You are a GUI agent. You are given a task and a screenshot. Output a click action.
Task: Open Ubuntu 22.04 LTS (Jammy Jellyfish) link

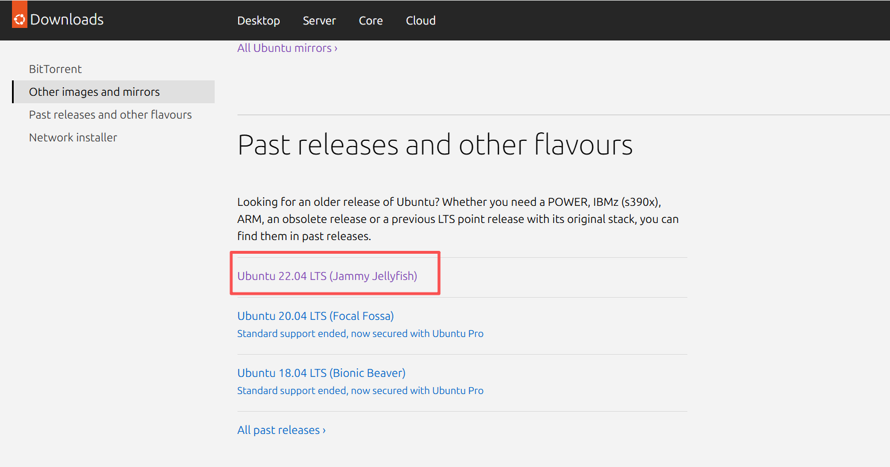(x=327, y=276)
